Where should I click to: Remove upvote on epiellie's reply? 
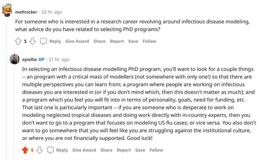(x=25, y=150)
